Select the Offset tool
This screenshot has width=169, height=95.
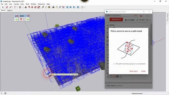click(29, 7)
